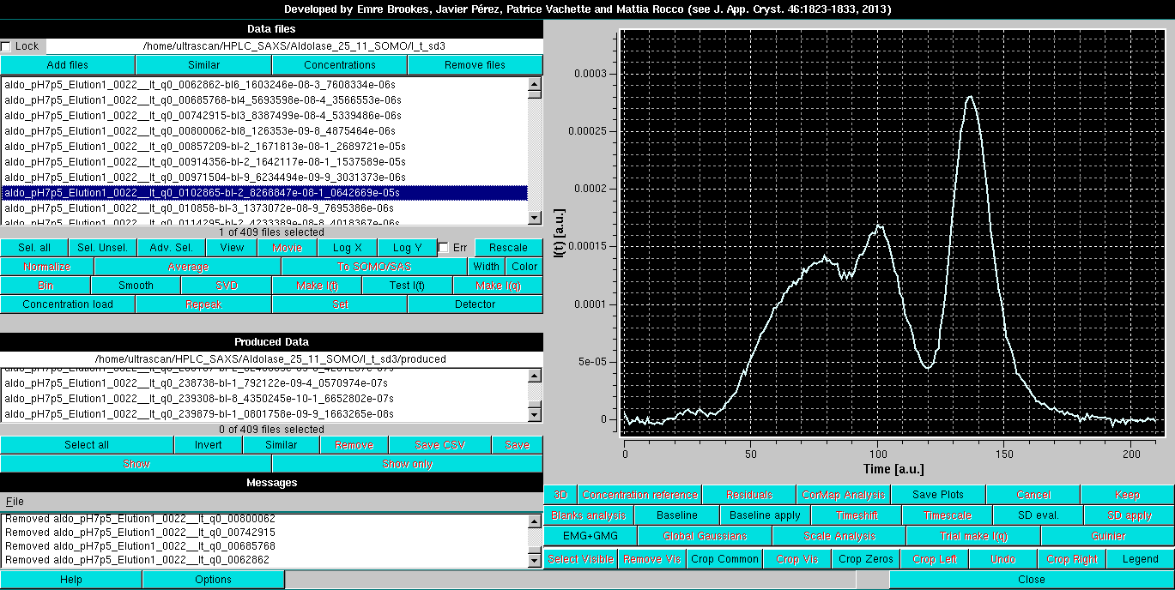This screenshot has height=590, width=1175.
Task: Open the Movie playback for data files
Action: point(287,247)
